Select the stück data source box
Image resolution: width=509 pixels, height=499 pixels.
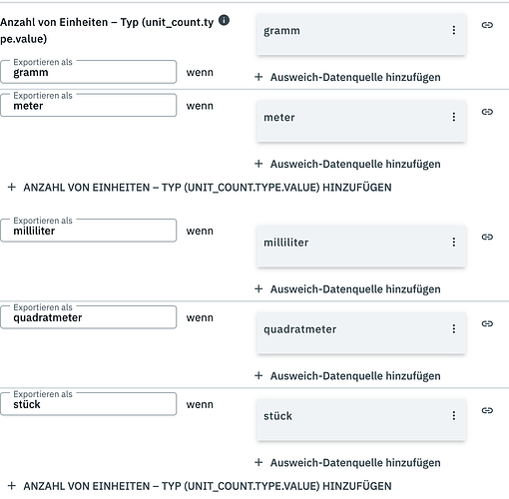[361, 420]
